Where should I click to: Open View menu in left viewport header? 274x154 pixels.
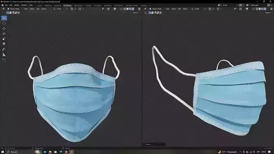click(26, 9)
